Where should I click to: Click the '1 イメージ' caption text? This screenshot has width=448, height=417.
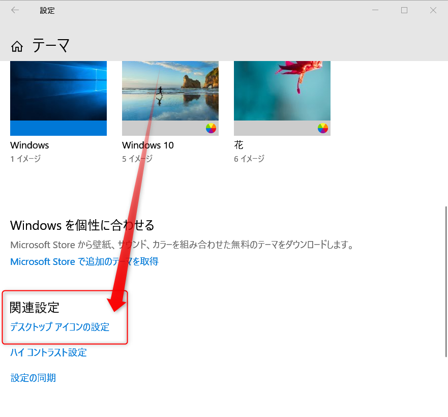[x=25, y=159]
